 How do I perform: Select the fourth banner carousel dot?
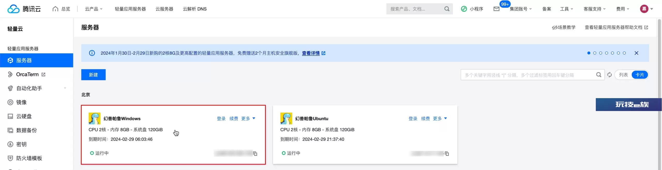point(607,53)
